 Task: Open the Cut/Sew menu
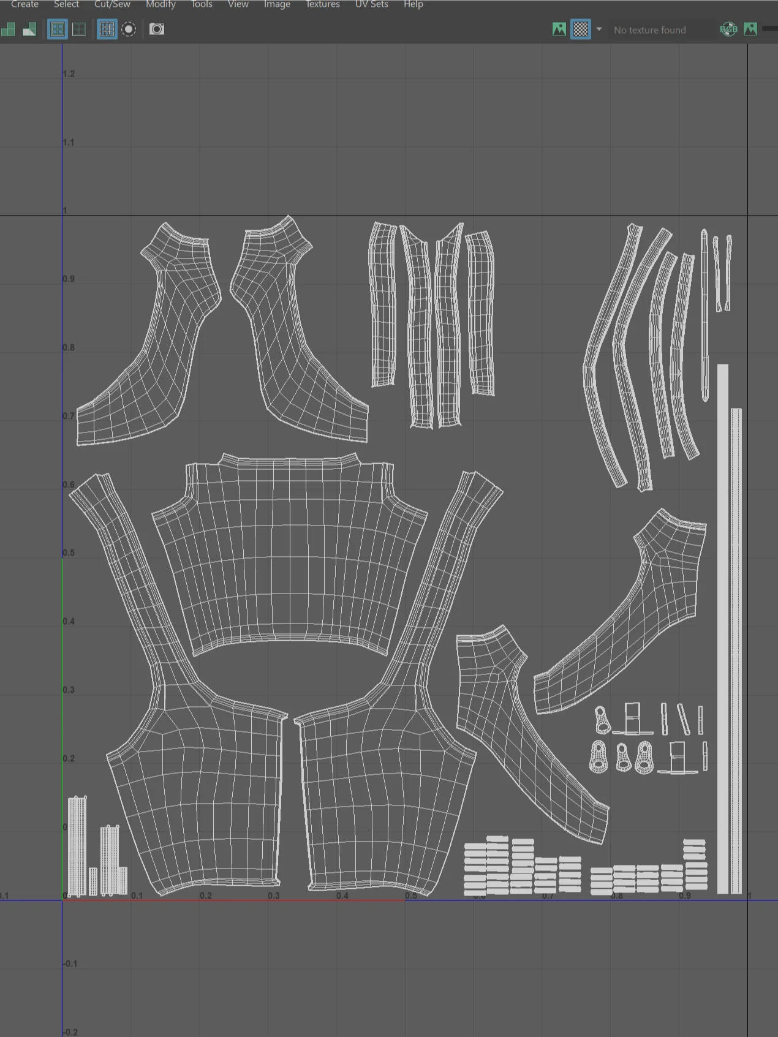pyautogui.click(x=112, y=4)
